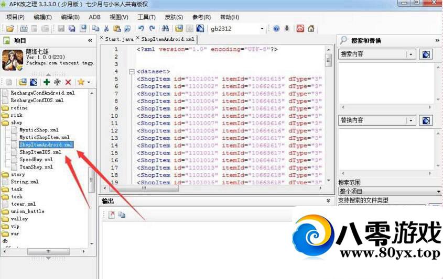Collapse the 项目 panel with double chevron

pos(90,40)
